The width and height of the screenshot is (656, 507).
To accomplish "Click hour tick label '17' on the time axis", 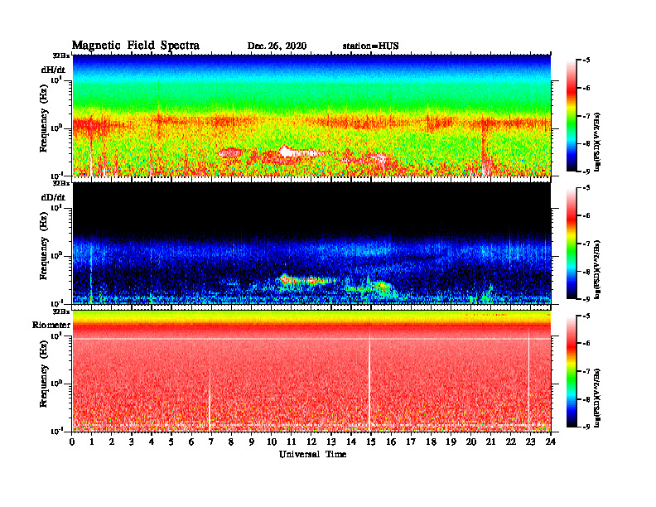I will 411,442.
